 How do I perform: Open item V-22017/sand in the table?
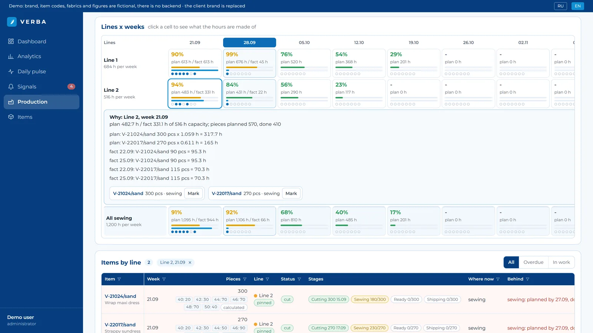click(120, 324)
